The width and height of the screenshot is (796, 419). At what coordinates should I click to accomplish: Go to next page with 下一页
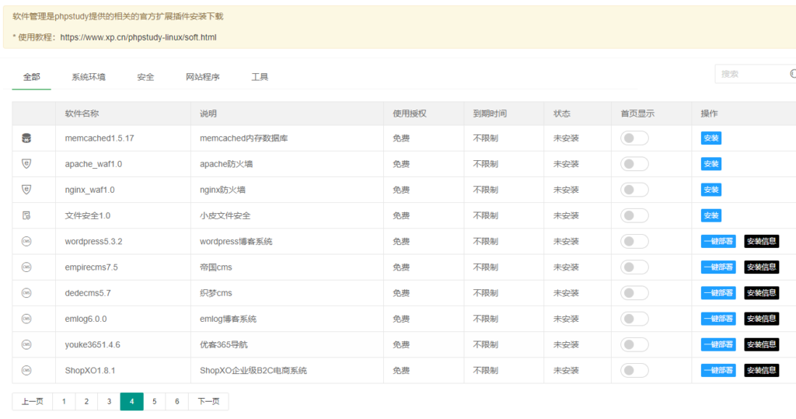pyautogui.click(x=208, y=401)
